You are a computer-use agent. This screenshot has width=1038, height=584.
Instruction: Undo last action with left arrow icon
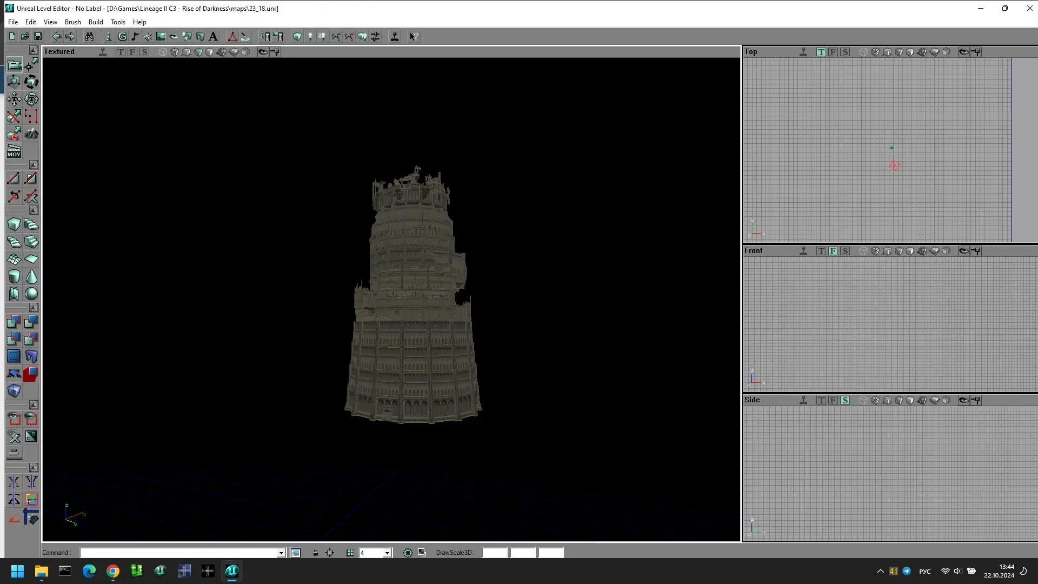[57, 36]
